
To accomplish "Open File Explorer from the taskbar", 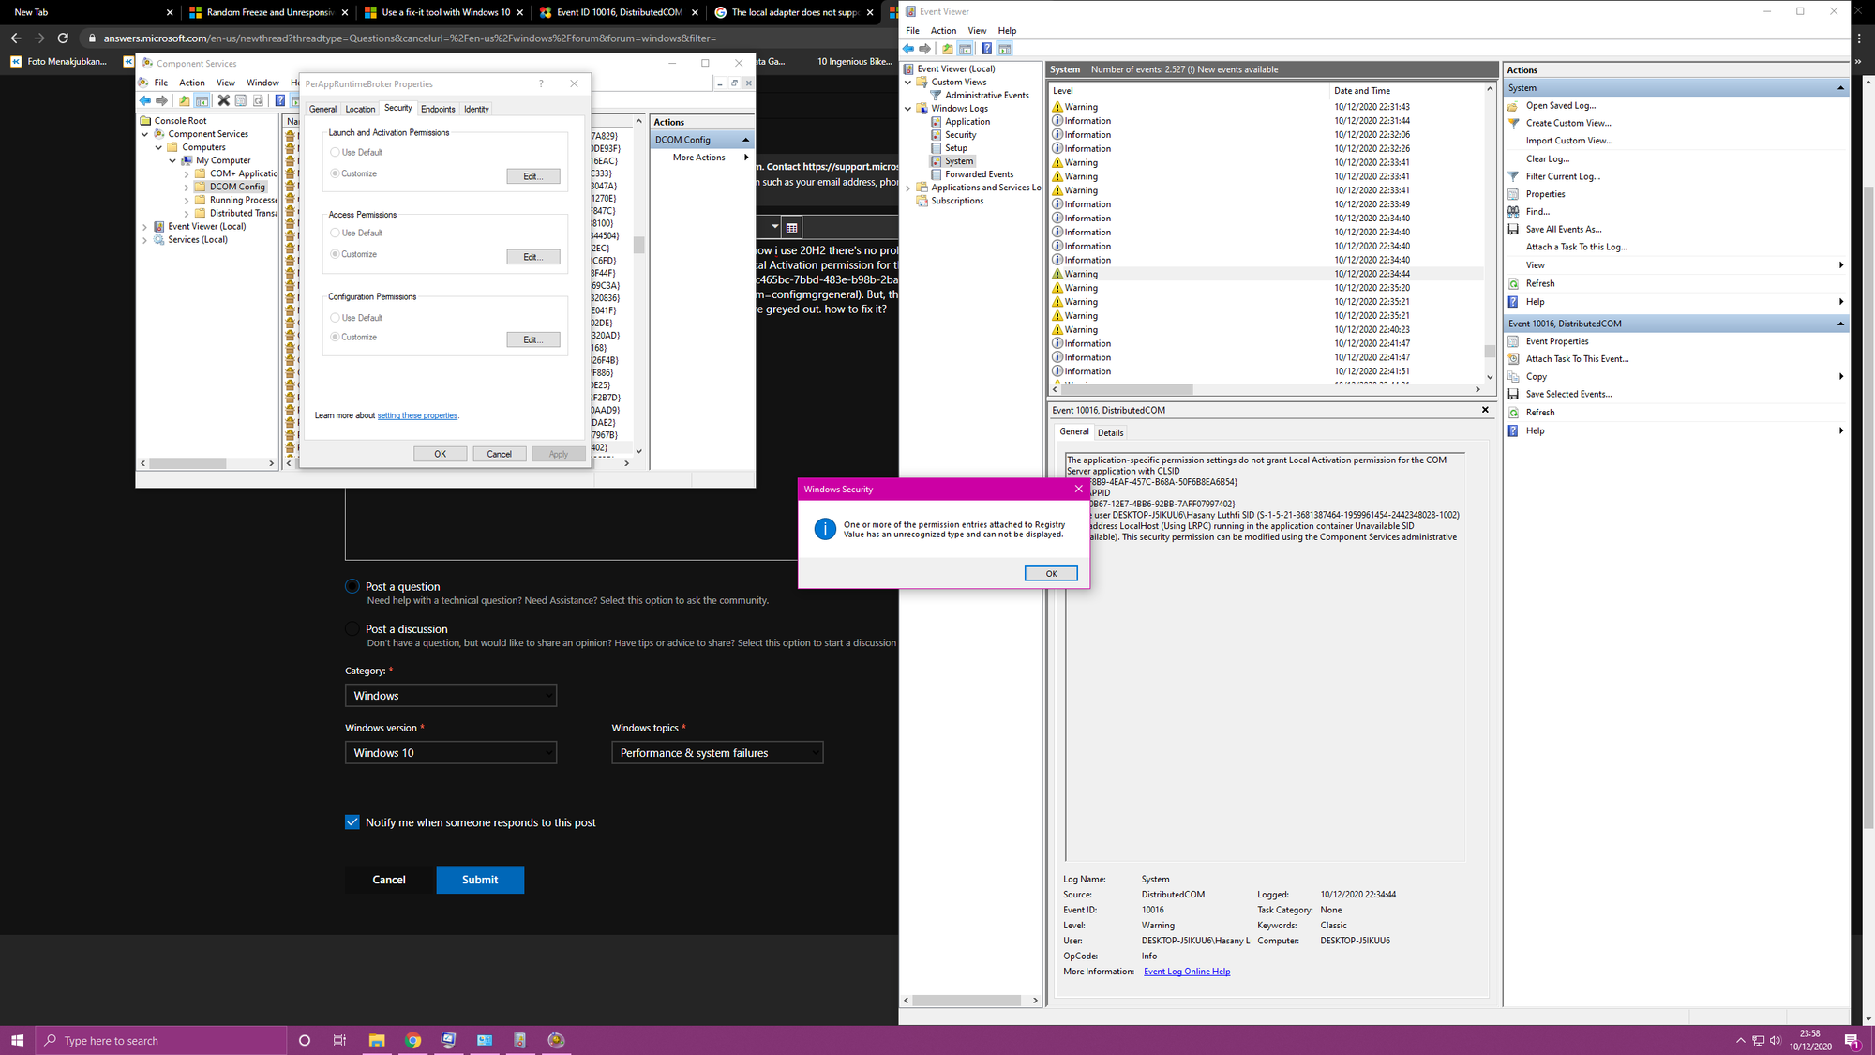I will click(x=377, y=1040).
